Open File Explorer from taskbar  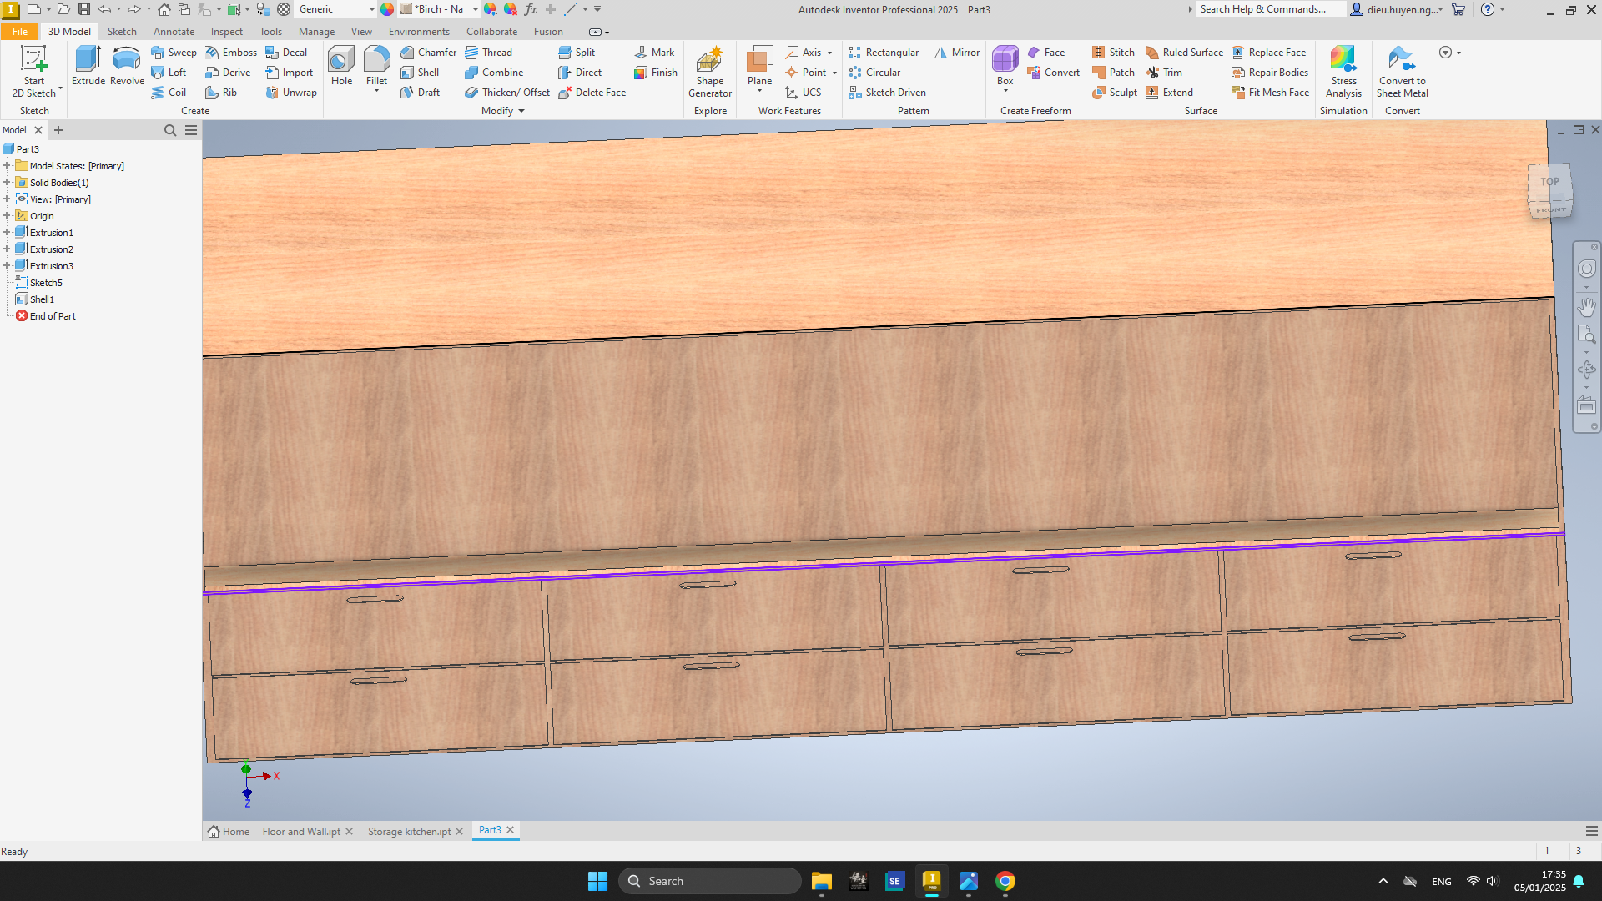click(x=821, y=881)
